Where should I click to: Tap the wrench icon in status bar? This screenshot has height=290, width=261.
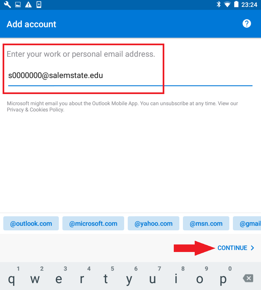[8, 5]
